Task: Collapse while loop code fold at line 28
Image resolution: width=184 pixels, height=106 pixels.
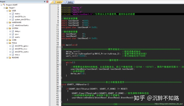Action: 60,65
